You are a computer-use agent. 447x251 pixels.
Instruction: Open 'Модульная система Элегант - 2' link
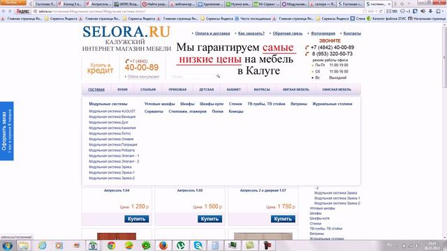pos(114,161)
